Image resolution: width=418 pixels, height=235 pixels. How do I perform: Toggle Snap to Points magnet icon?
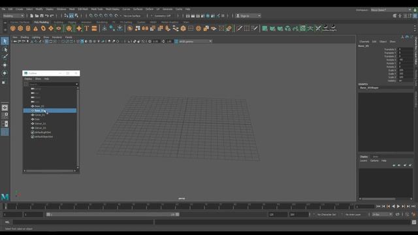coord(101,16)
